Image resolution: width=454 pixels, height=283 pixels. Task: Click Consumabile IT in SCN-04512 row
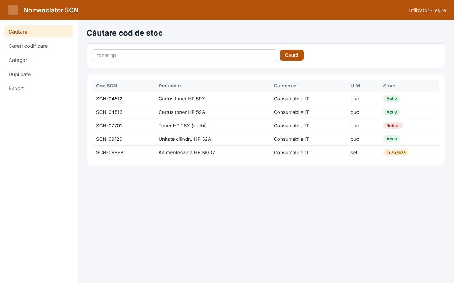pyautogui.click(x=291, y=99)
